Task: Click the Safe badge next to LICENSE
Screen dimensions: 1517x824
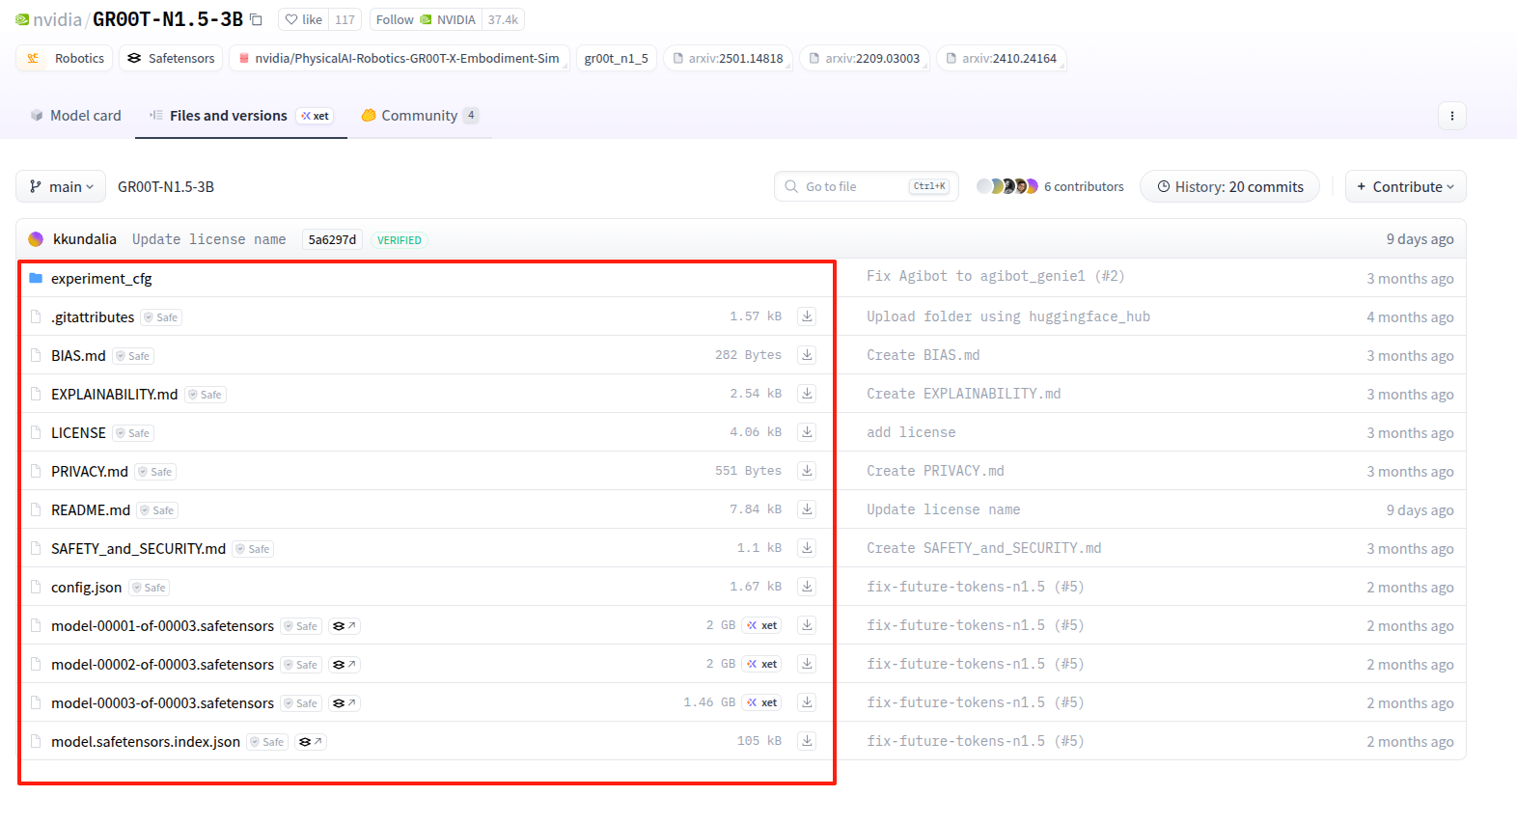Action: click(x=133, y=433)
